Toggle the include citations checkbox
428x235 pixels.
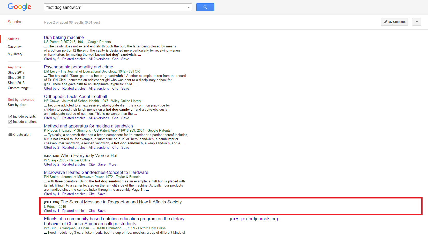[10, 122]
